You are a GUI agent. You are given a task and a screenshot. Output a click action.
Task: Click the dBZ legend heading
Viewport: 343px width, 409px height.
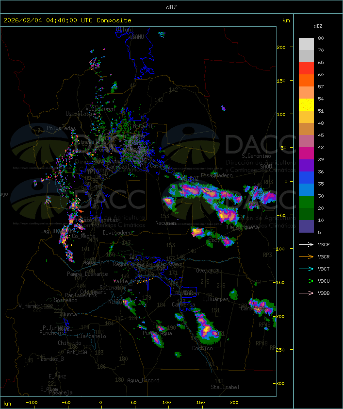pyautogui.click(x=318, y=26)
